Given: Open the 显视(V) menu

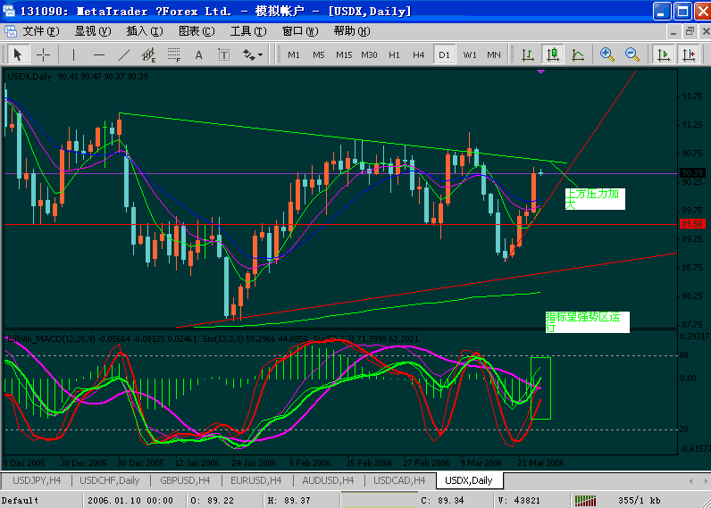Looking at the screenshot, I should tap(93, 31).
